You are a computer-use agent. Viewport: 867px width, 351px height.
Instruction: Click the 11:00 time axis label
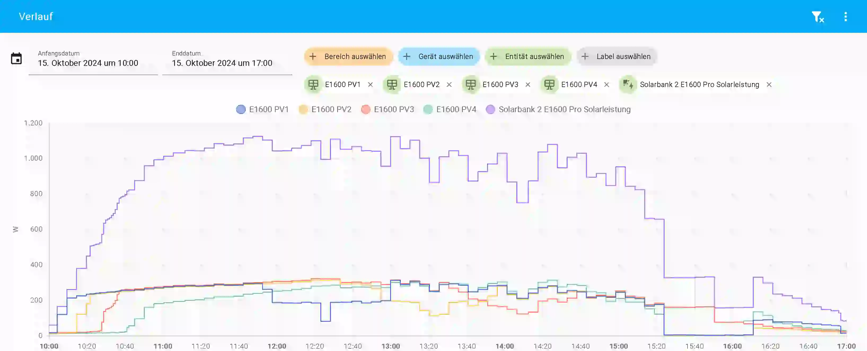coord(163,346)
